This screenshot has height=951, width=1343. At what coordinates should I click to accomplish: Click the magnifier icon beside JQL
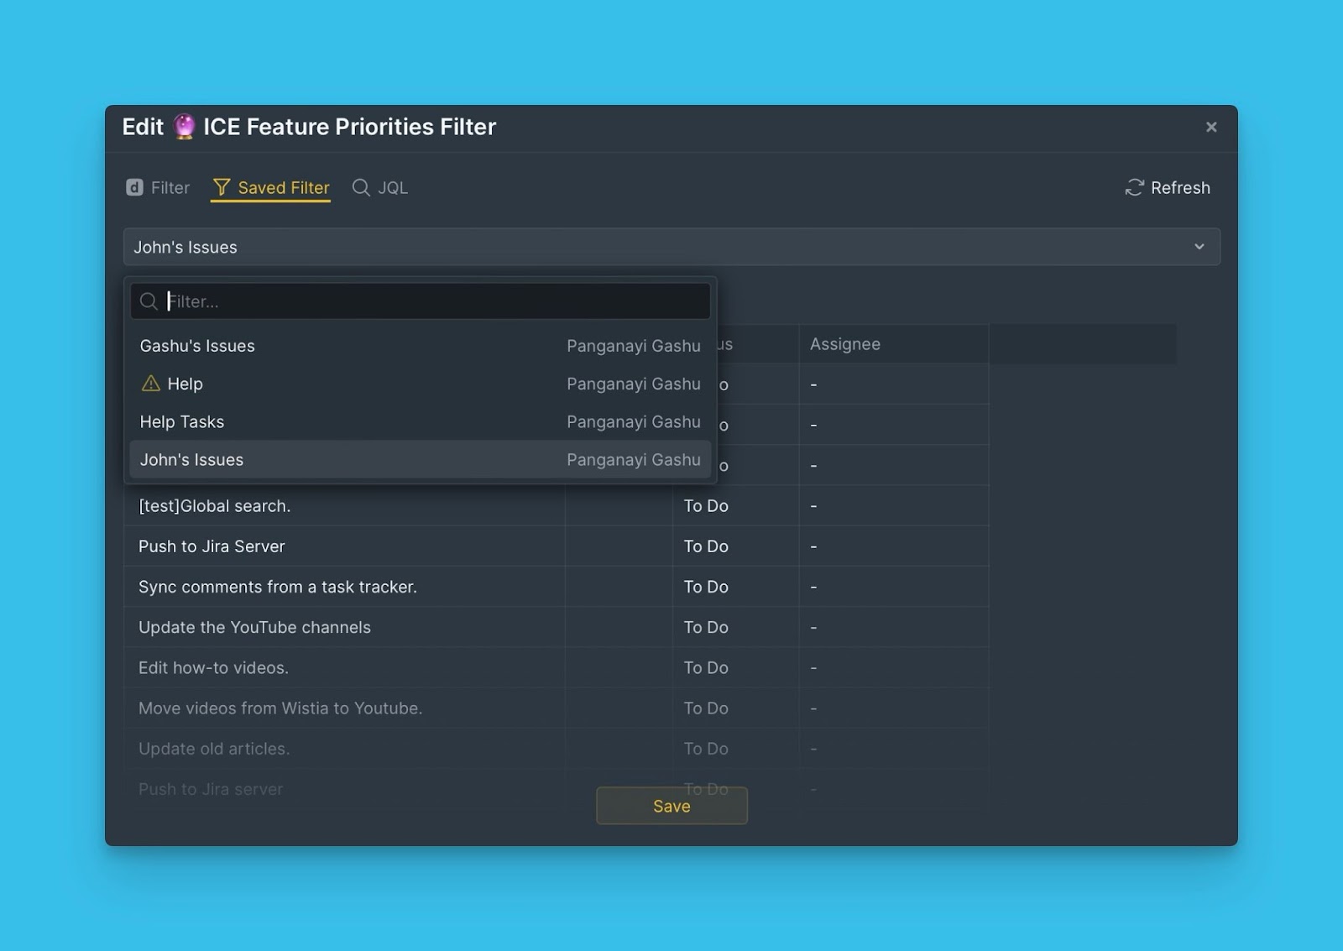click(361, 187)
